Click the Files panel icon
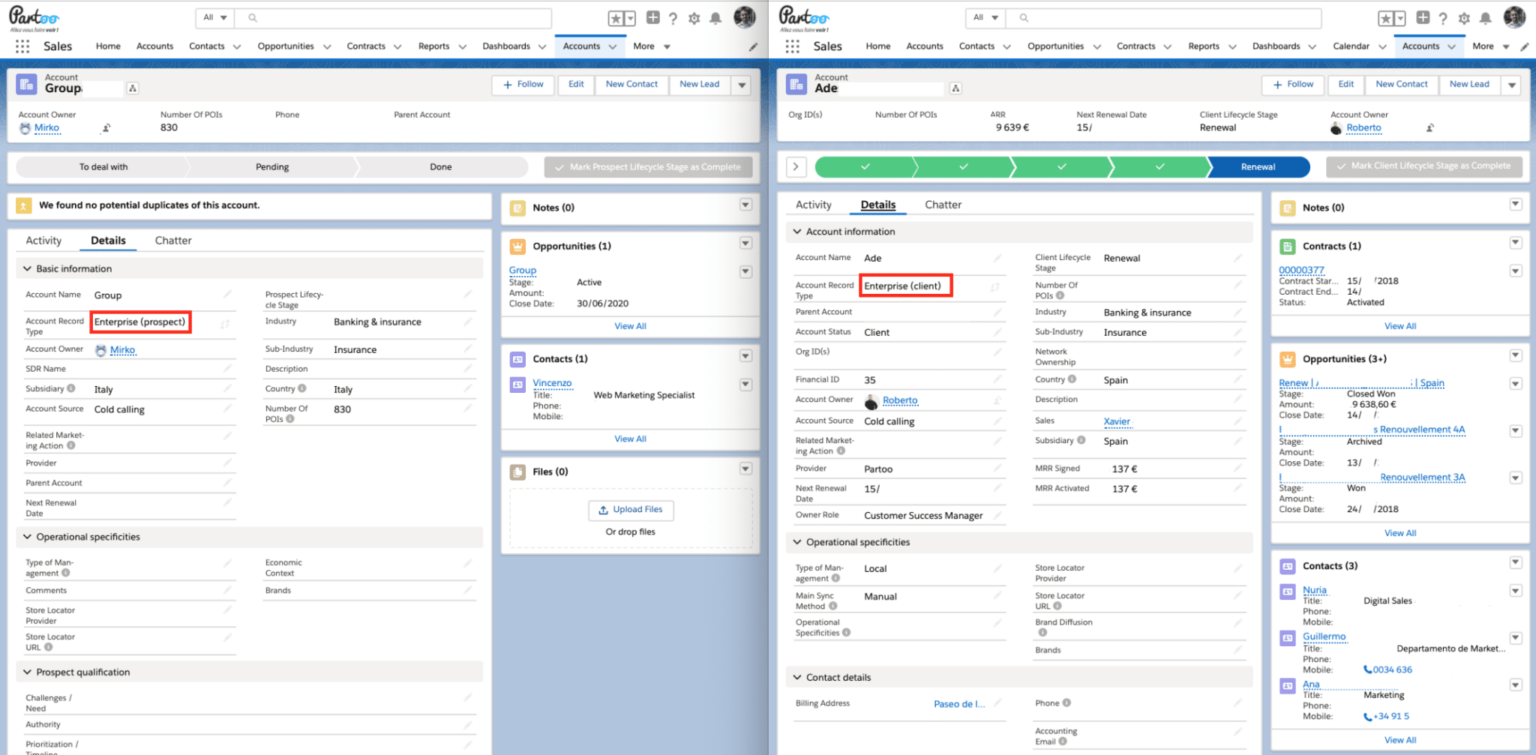Viewport: 1536px width, 755px height. coord(518,471)
